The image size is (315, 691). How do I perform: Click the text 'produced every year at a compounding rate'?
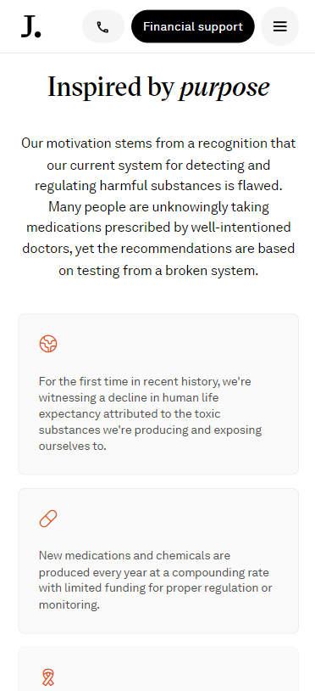(154, 572)
